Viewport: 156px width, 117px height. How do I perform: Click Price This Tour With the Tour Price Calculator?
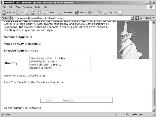click(33, 82)
